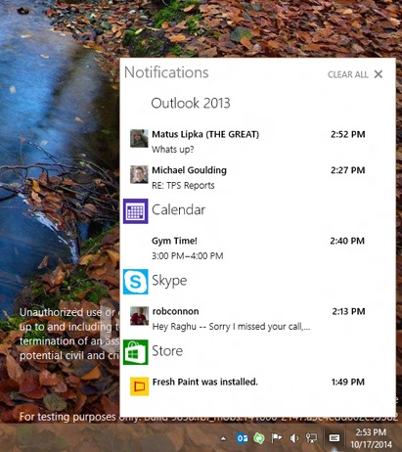Click the Outlook 2013 group header
The width and height of the screenshot is (402, 452).
coord(191,103)
